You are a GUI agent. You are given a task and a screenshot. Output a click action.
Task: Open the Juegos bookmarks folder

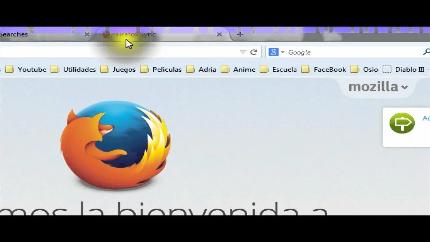[x=118, y=69]
